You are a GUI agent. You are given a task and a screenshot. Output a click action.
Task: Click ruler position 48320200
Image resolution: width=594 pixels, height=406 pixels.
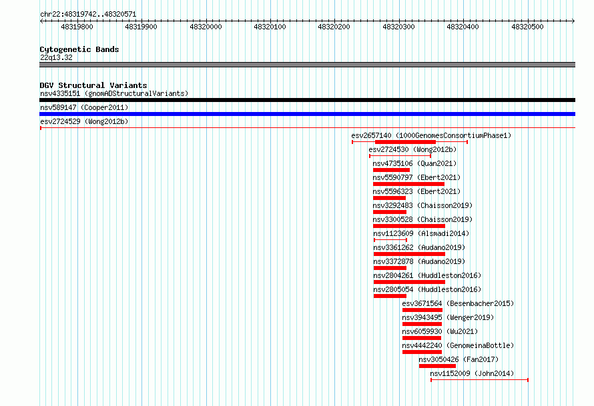point(334,27)
